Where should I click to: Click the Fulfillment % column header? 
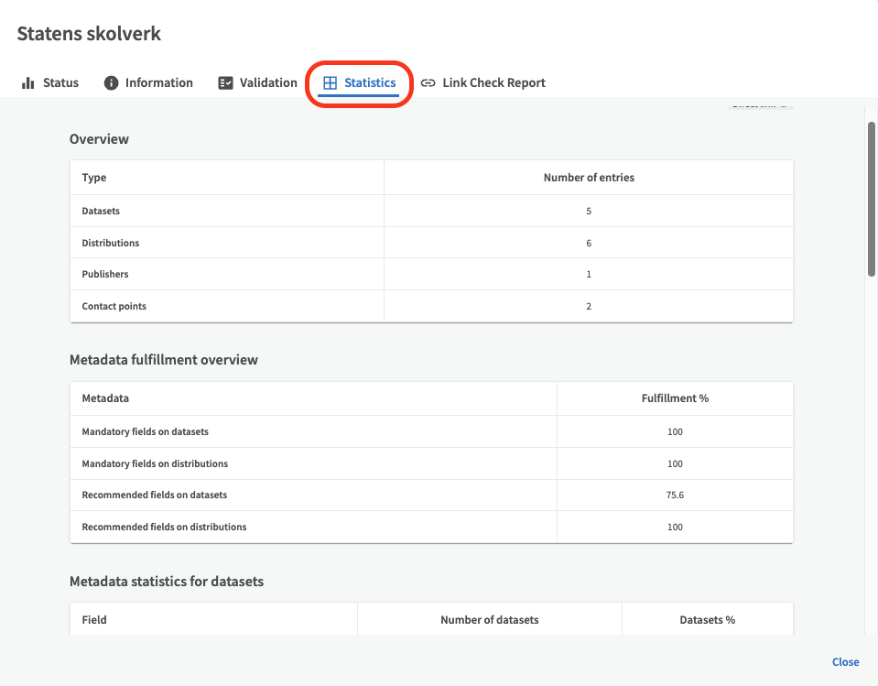(675, 398)
